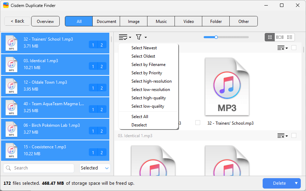
Task: Click in the Search input field
Action: pyautogui.click(x=39, y=168)
